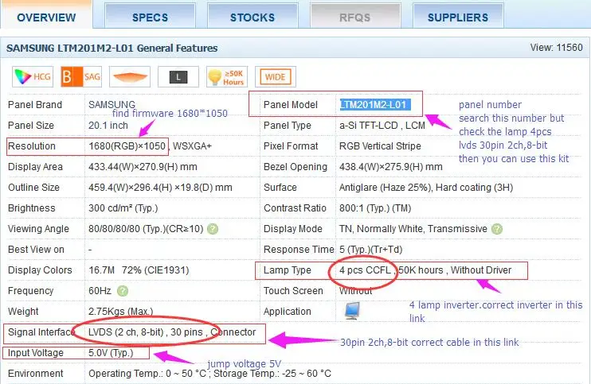Click the 5 (Typ.)(Tr+Td) response time
This screenshot has width=591, height=384.
pos(371,250)
